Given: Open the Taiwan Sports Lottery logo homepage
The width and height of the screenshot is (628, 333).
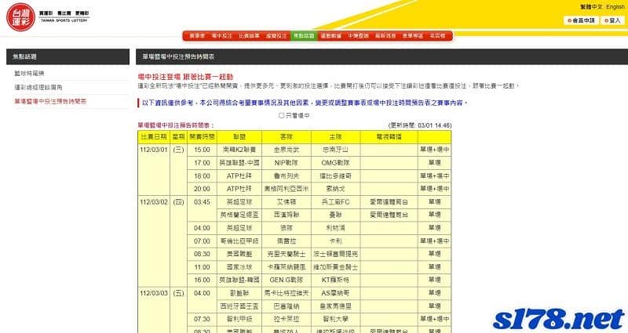Looking at the screenshot, I should click(48, 16).
